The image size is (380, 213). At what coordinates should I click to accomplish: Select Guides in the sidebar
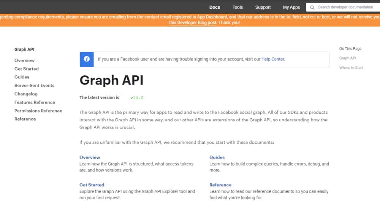point(22,77)
